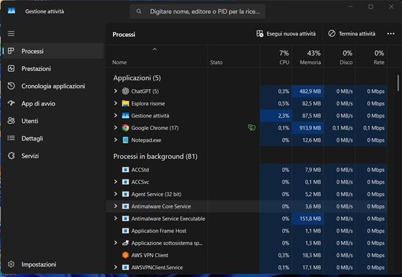Collapse sort chevron above Nome column
Screen dimensions: 402x277
155,49
